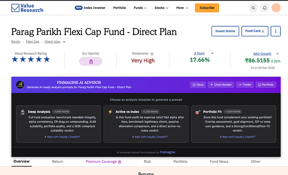Open the NAV-Growth chevron dropdown

point(277,54)
